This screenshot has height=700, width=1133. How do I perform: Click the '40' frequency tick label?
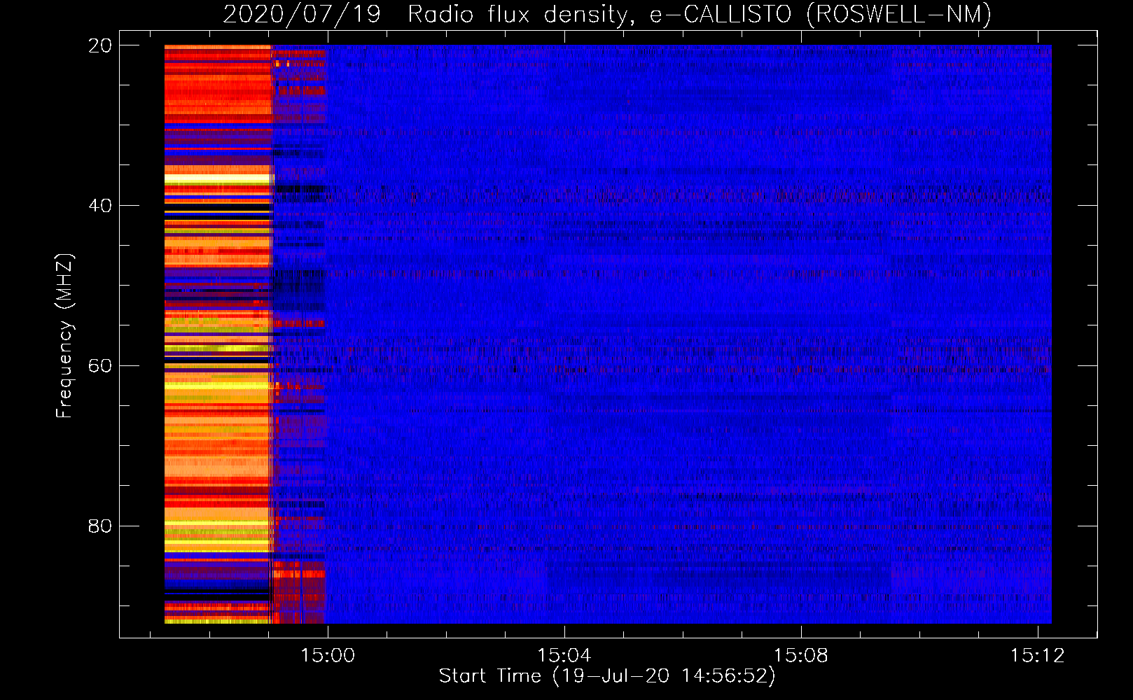click(x=99, y=206)
